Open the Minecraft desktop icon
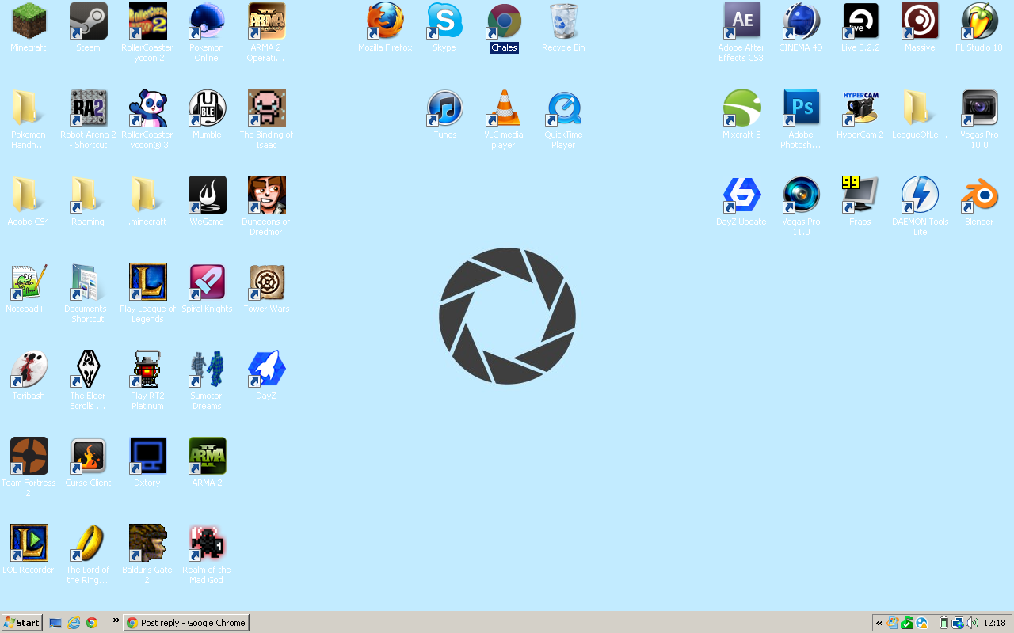 29,21
